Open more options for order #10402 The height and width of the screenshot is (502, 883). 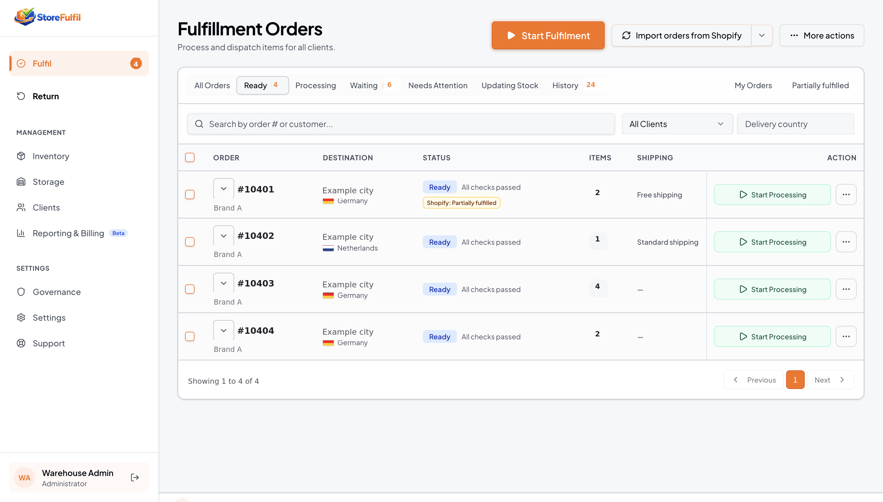[x=846, y=242]
